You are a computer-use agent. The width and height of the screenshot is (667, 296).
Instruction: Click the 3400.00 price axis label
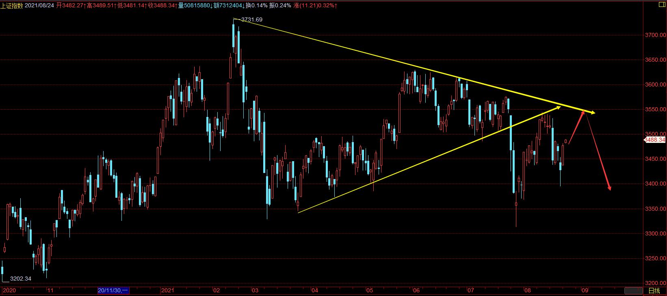[656, 184]
